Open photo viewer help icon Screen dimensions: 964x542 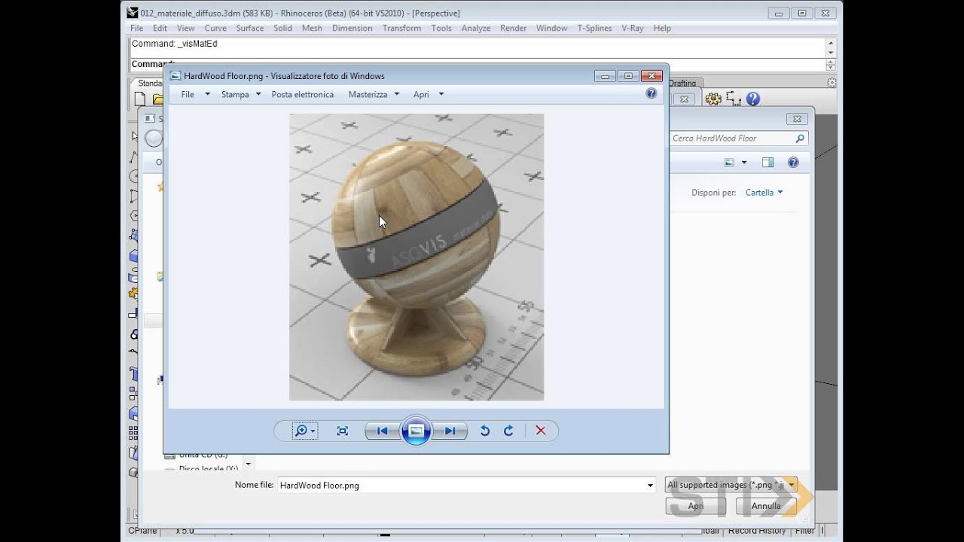(651, 93)
